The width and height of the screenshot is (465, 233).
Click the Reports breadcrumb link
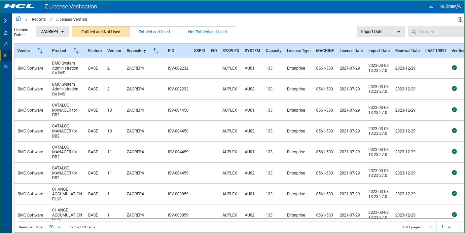click(x=39, y=20)
